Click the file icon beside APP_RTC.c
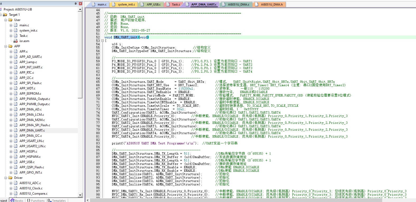This screenshot has width=416, height=202. coord(16,73)
